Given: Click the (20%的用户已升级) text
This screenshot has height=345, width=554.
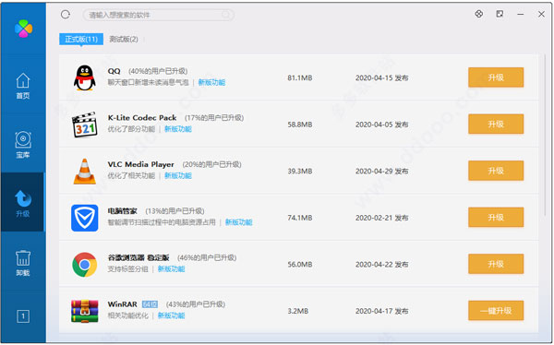Looking at the screenshot, I should coord(211,164).
